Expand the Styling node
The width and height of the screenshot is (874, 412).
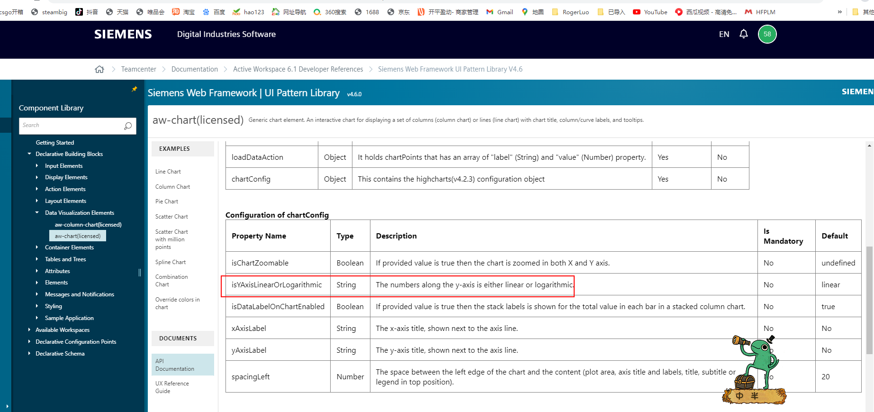(x=37, y=306)
